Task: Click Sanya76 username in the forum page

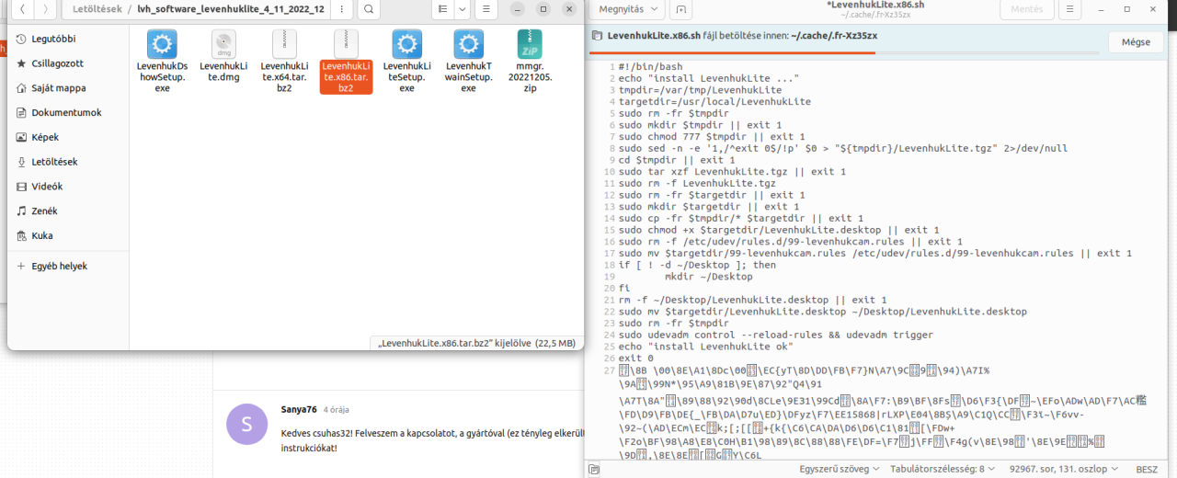Action: (299, 409)
